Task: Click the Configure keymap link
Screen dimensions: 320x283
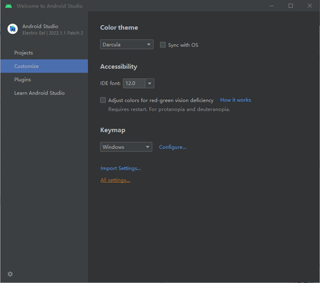Action: [172, 147]
